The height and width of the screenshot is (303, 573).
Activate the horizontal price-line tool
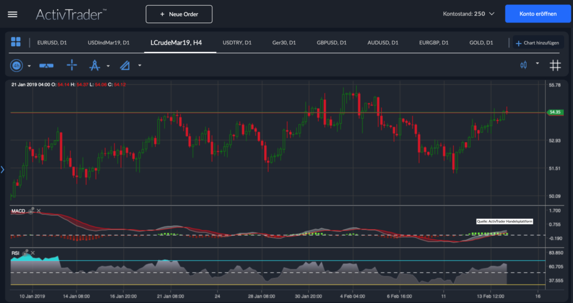tap(46, 66)
